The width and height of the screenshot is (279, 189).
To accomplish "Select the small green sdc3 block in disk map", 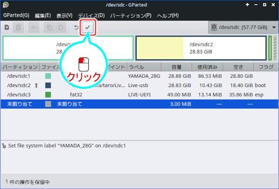I will (x=270, y=48).
